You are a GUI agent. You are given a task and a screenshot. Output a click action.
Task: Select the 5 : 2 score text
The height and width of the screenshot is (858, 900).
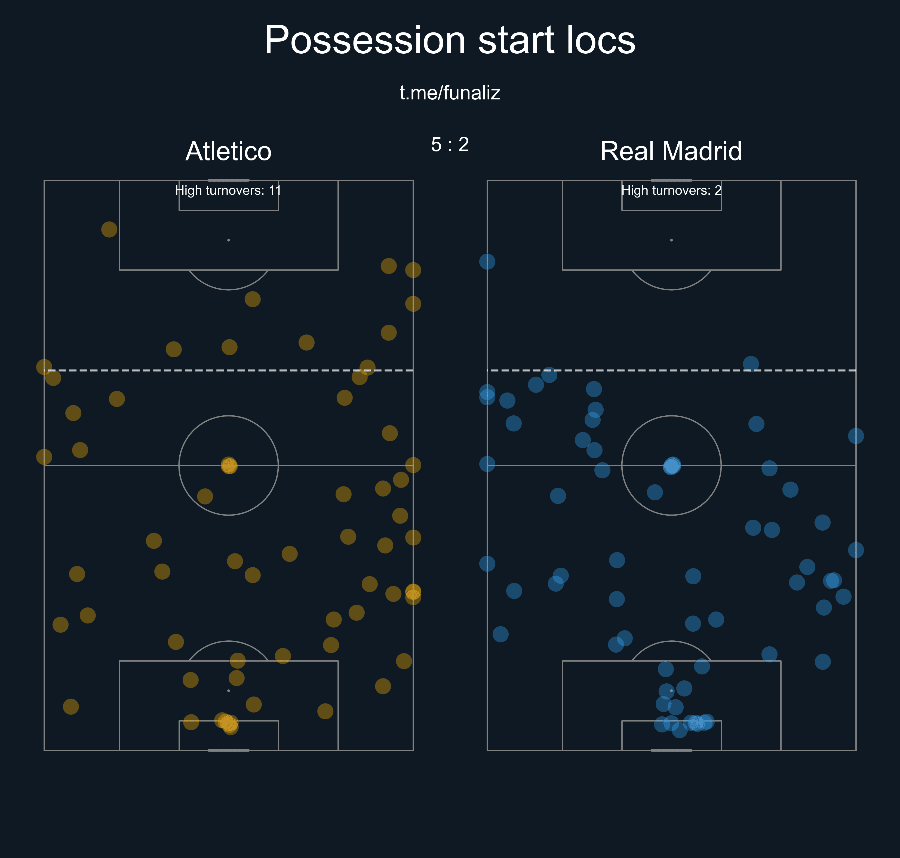(x=450, y=145)
